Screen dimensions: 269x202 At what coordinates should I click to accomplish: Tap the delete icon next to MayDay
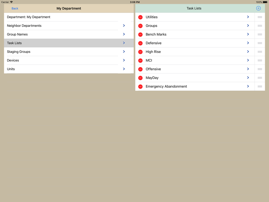pyautogui.click(x=141, y=78)
